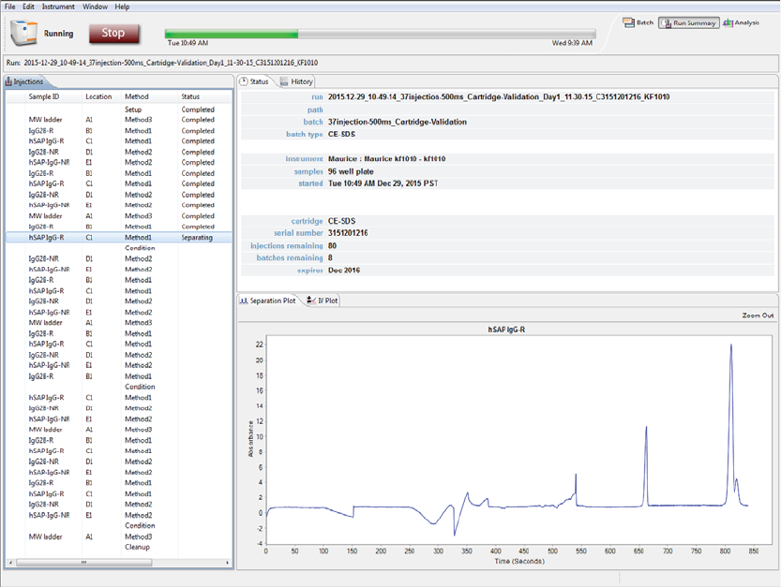Click Zoom Out on the plot
781x587 pixels.
click(x=758, y=316)
